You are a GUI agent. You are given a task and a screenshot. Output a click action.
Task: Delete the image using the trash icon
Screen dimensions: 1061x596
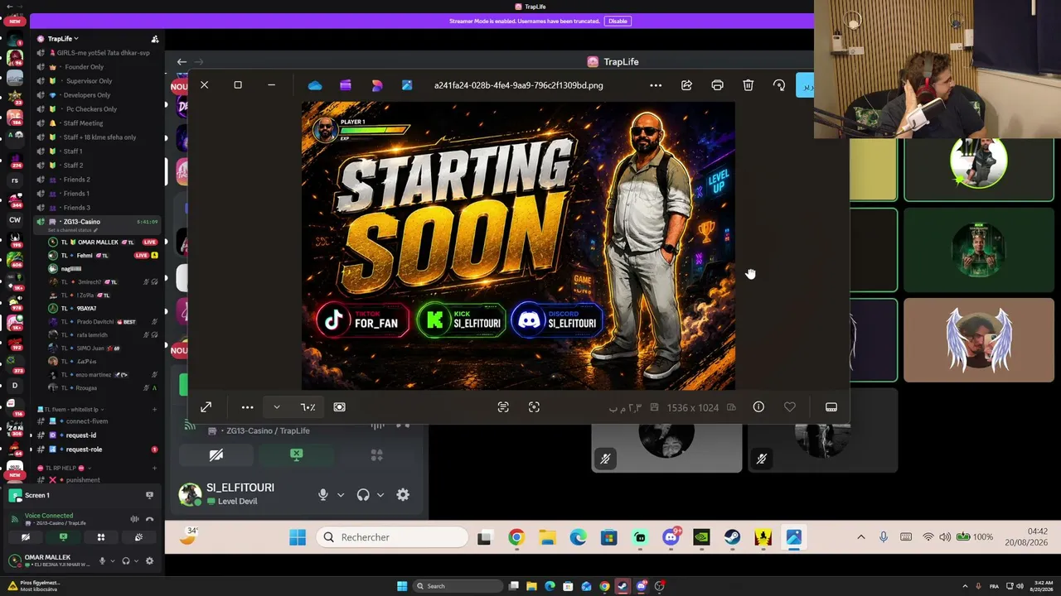(748, 85)
